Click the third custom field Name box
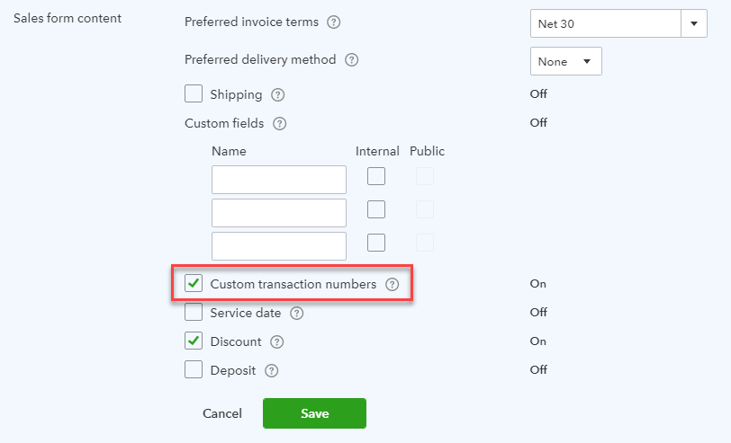Image resolution: width=731 pixels, height=443 pixels. click(x=279, y=246)
